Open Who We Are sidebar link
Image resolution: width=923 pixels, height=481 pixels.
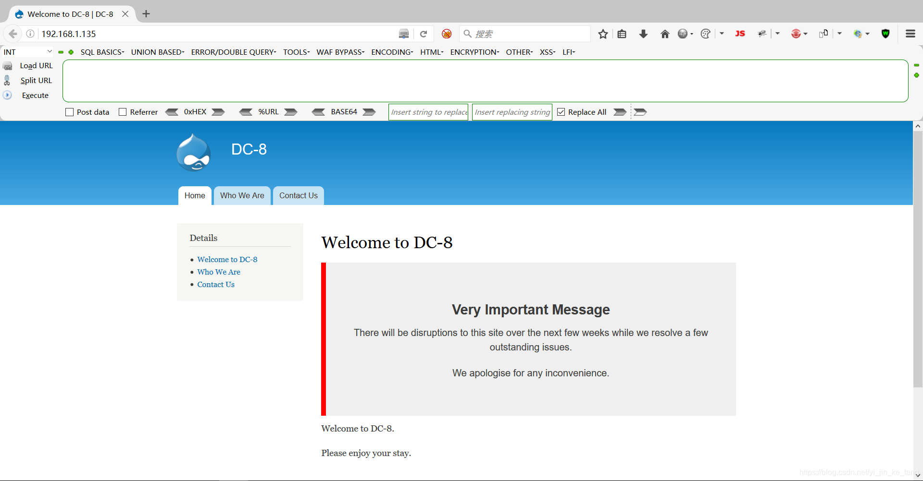coord(219,272)
